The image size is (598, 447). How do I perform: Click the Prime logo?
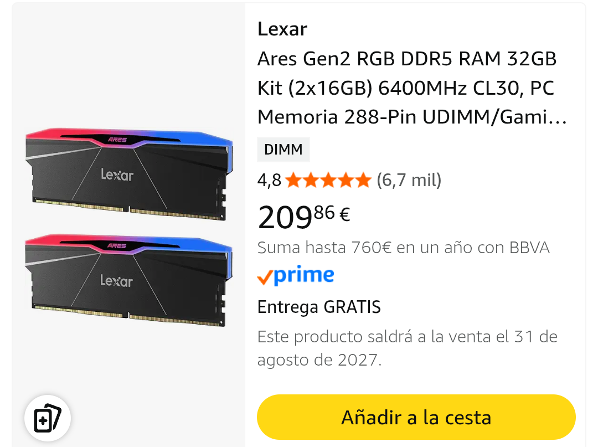click(296, 275)
